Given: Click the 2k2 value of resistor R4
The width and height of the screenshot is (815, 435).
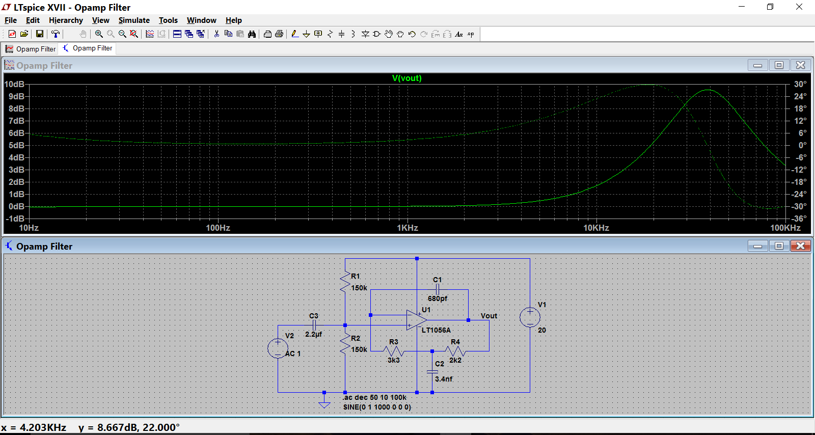Looking at the screenshot, I should tap(455, 360).
